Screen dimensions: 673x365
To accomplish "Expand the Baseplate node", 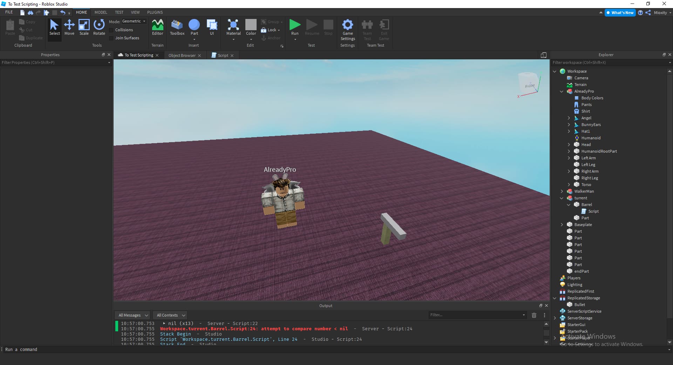I will 562,225.
